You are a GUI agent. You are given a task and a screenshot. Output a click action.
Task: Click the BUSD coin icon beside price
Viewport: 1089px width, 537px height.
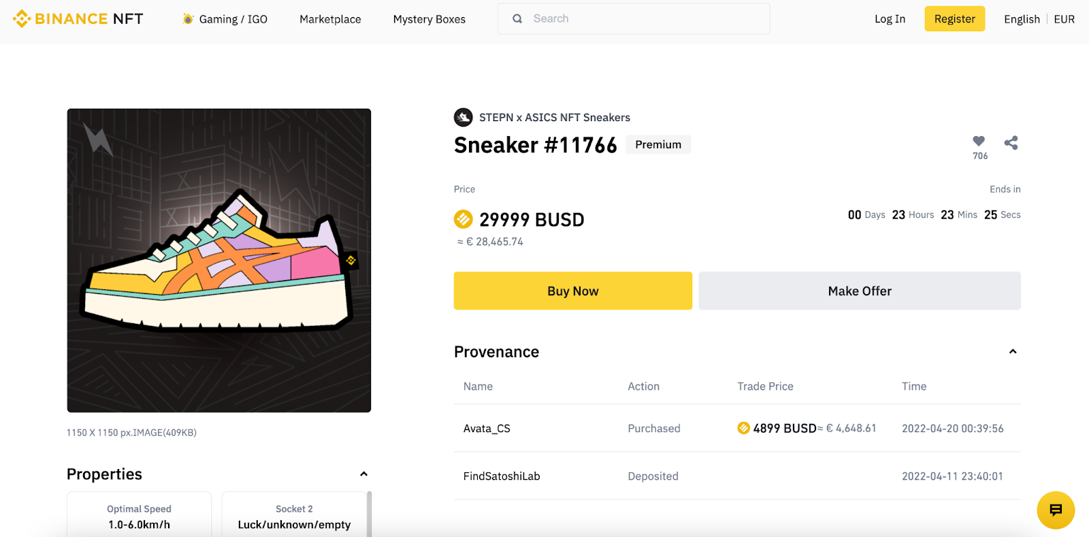tap(463, 219)
